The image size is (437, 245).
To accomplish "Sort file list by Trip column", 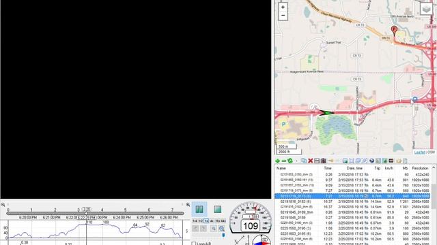I will click(378, 168).
